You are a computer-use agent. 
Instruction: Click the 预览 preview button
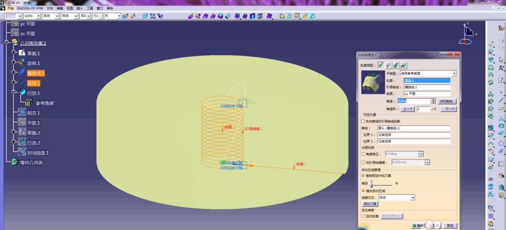point(450,225)
